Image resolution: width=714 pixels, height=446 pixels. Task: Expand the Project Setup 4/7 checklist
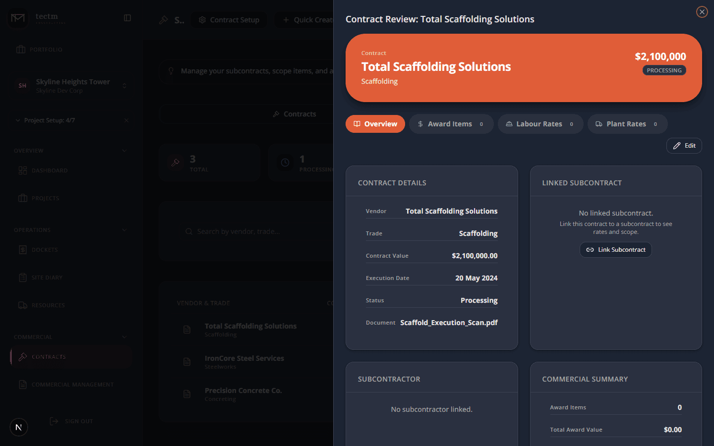click(18, 120)
